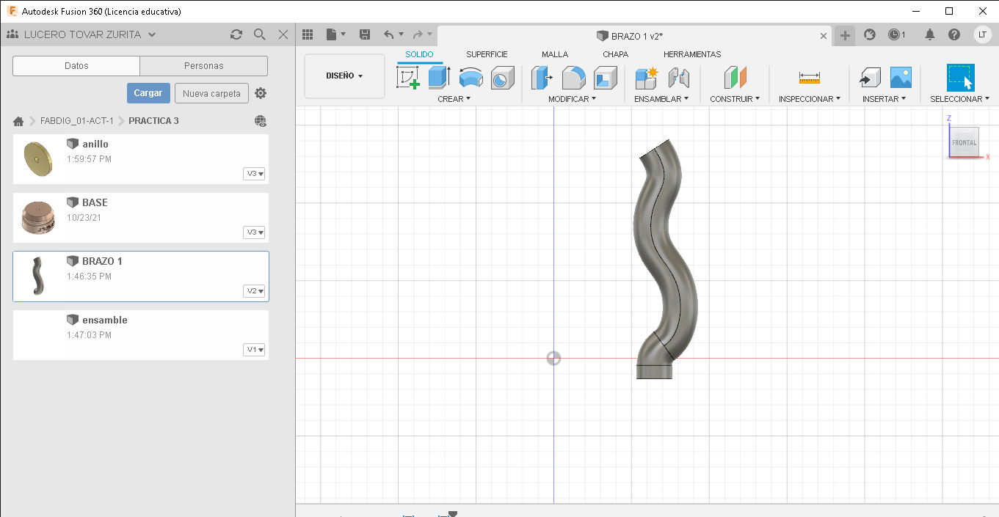Screen dimensions: 999x517
Task: Close the data panel
Action: coord(283,34)
